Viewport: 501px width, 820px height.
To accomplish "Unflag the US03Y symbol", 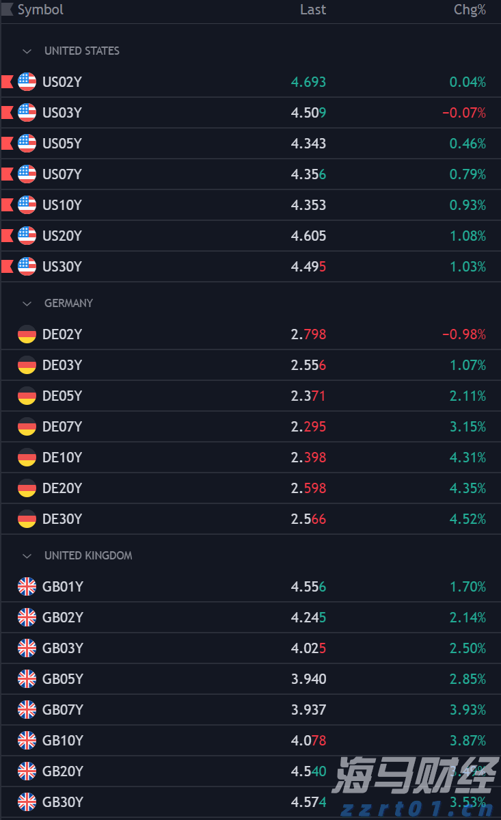I will click(x=7, y=113).
